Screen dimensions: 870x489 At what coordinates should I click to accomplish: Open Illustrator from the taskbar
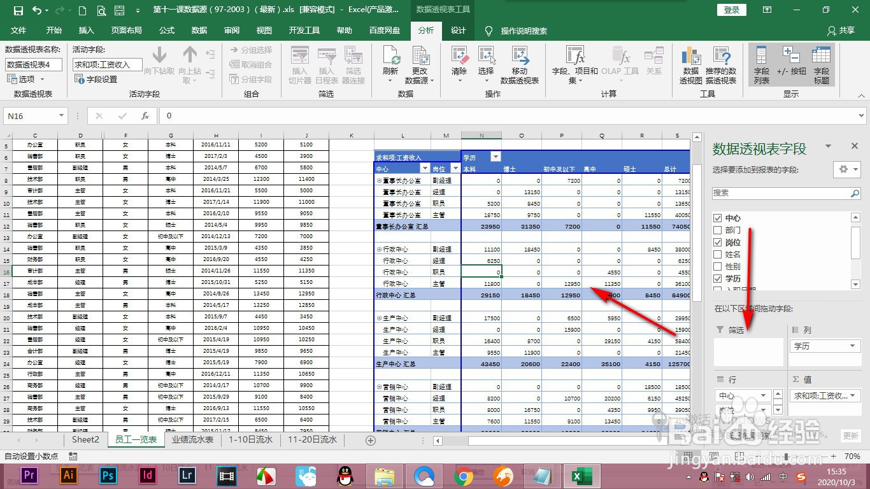click(x=68, y=475)
